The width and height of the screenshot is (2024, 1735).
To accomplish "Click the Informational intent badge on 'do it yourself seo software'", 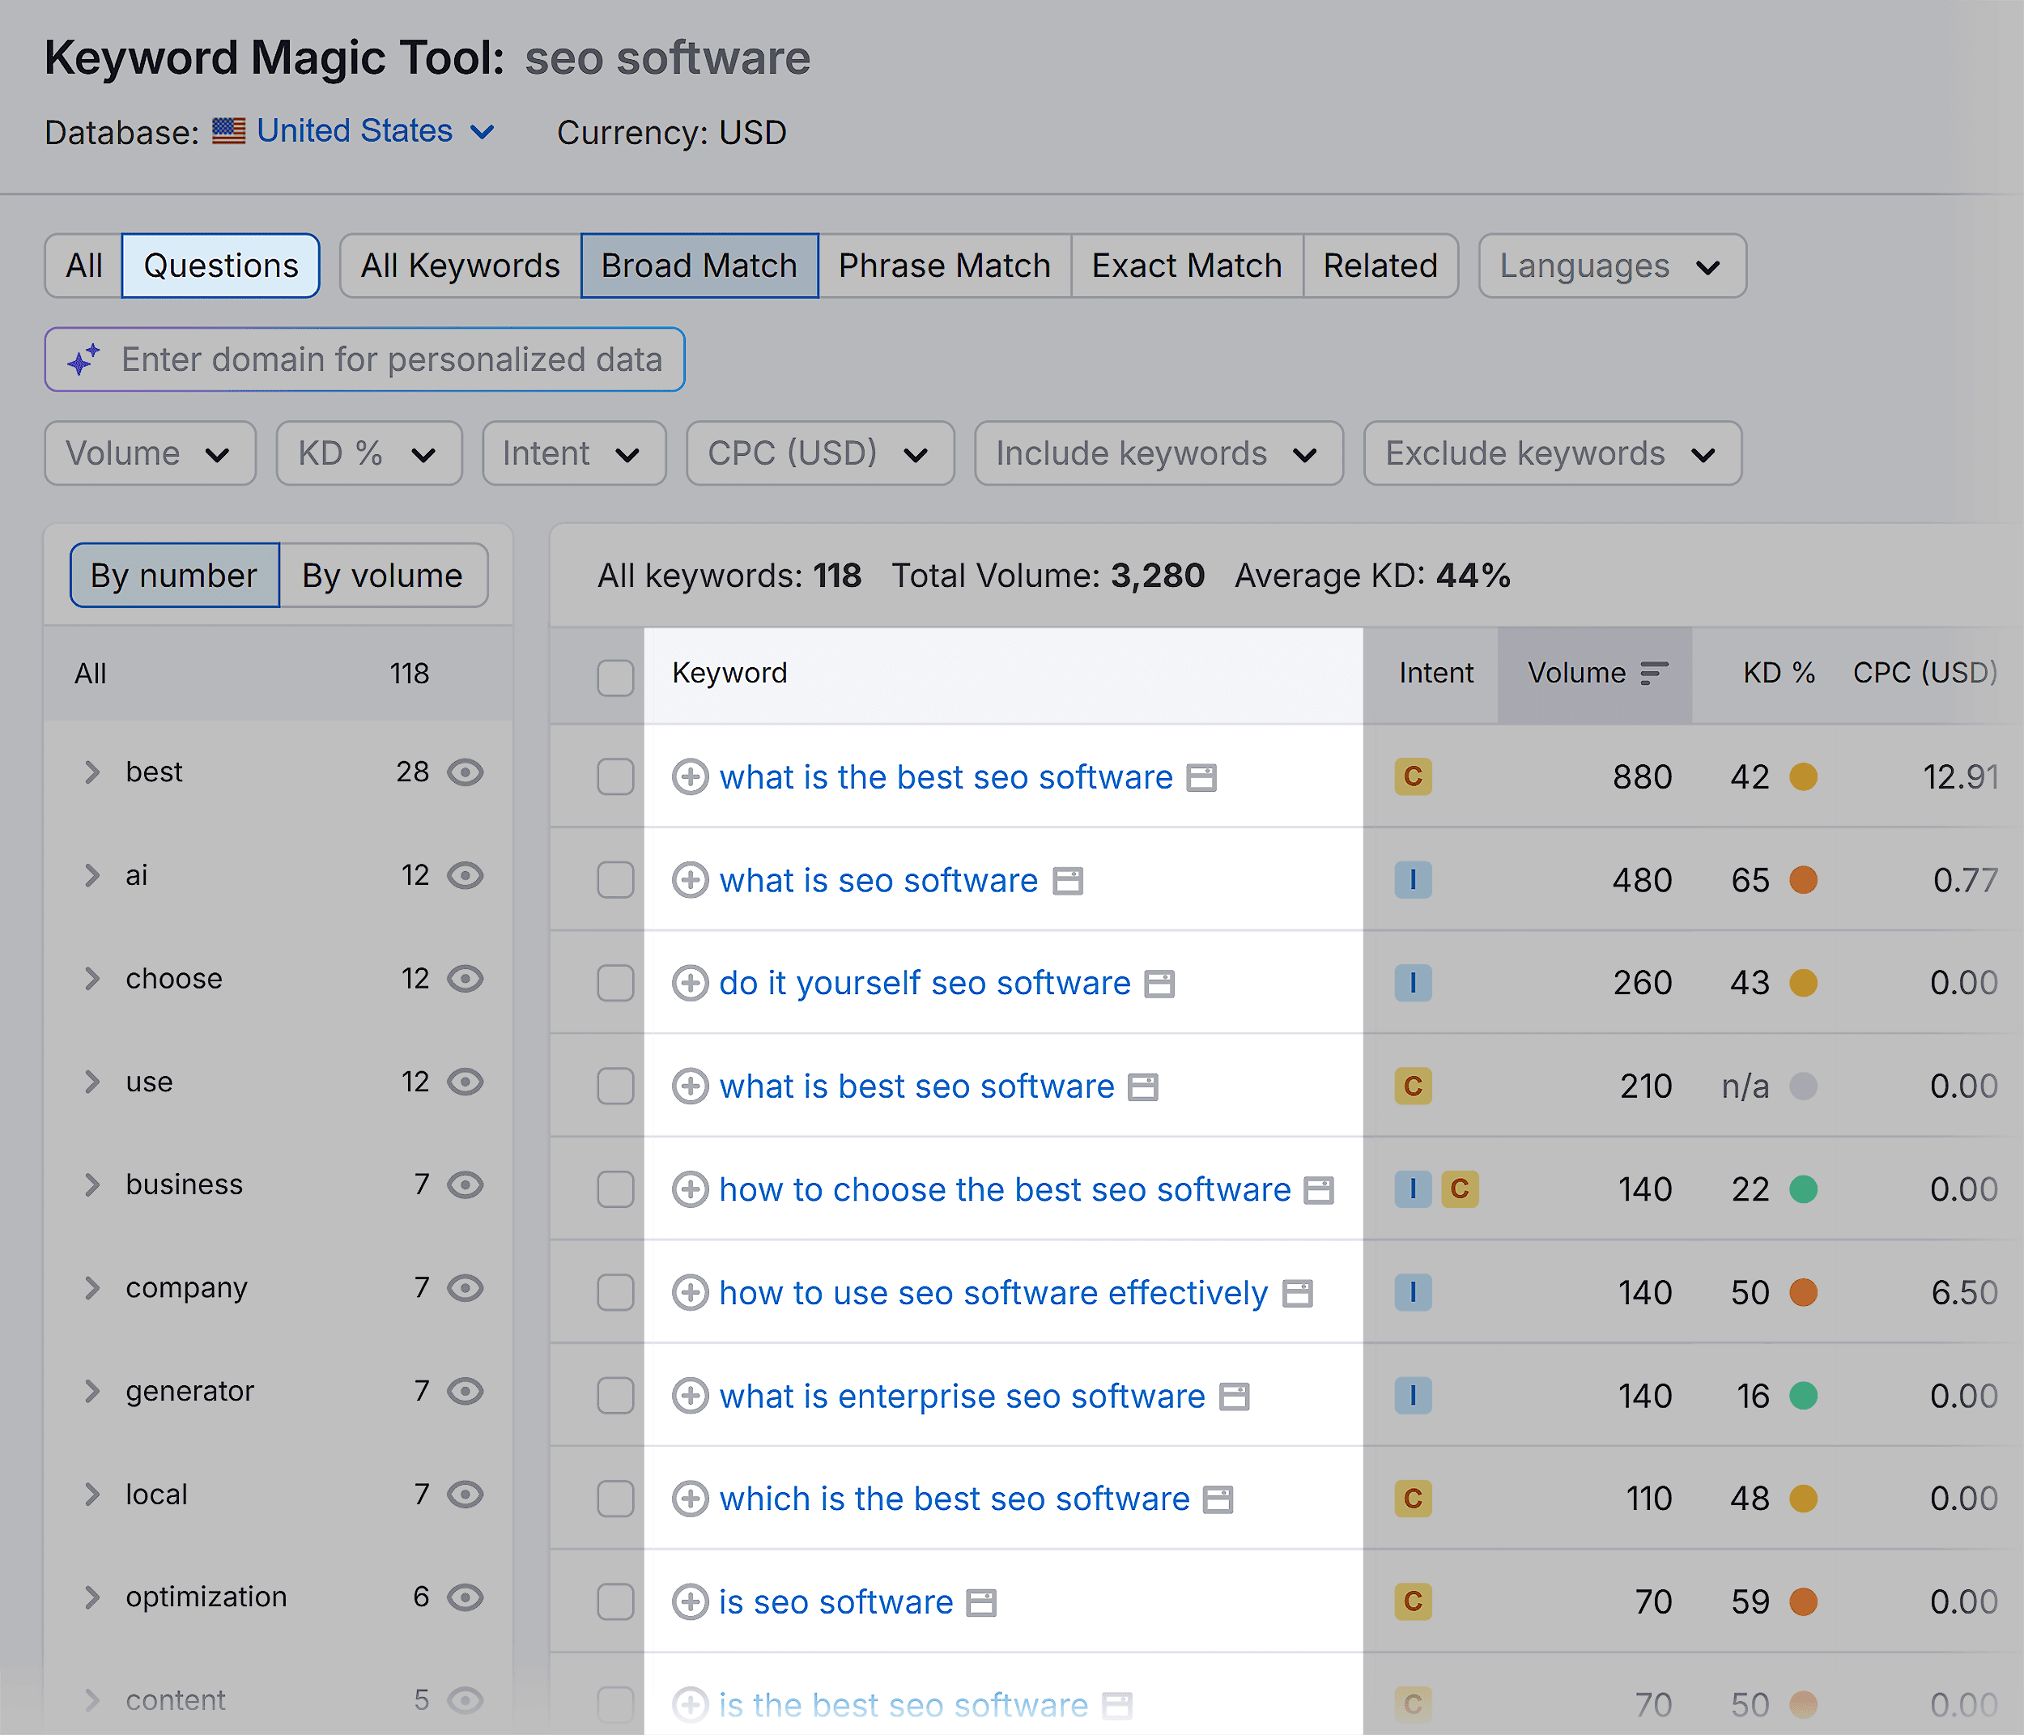I will click(1413, 983).
